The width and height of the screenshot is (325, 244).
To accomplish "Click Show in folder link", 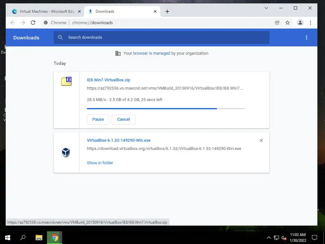I will [100, 163].
